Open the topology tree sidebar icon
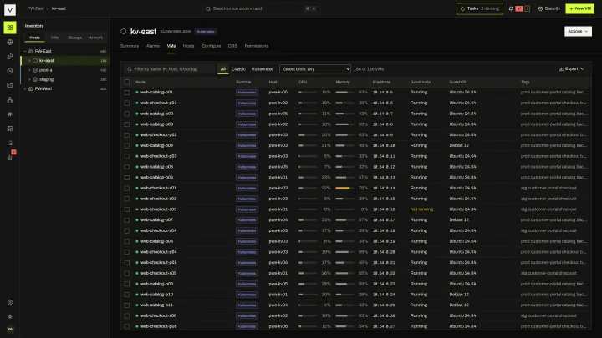Viewport: 602px width, 338px height. click(x=10, y=99)
